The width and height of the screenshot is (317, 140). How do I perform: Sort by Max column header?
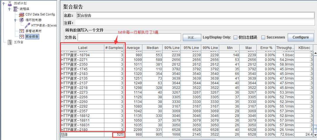pos(248,48)
